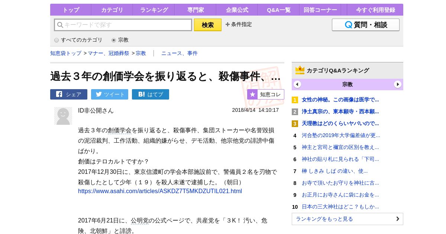Open the トップ navigation tab
Viewport: 446px width, 234px height.
(71, 10)
